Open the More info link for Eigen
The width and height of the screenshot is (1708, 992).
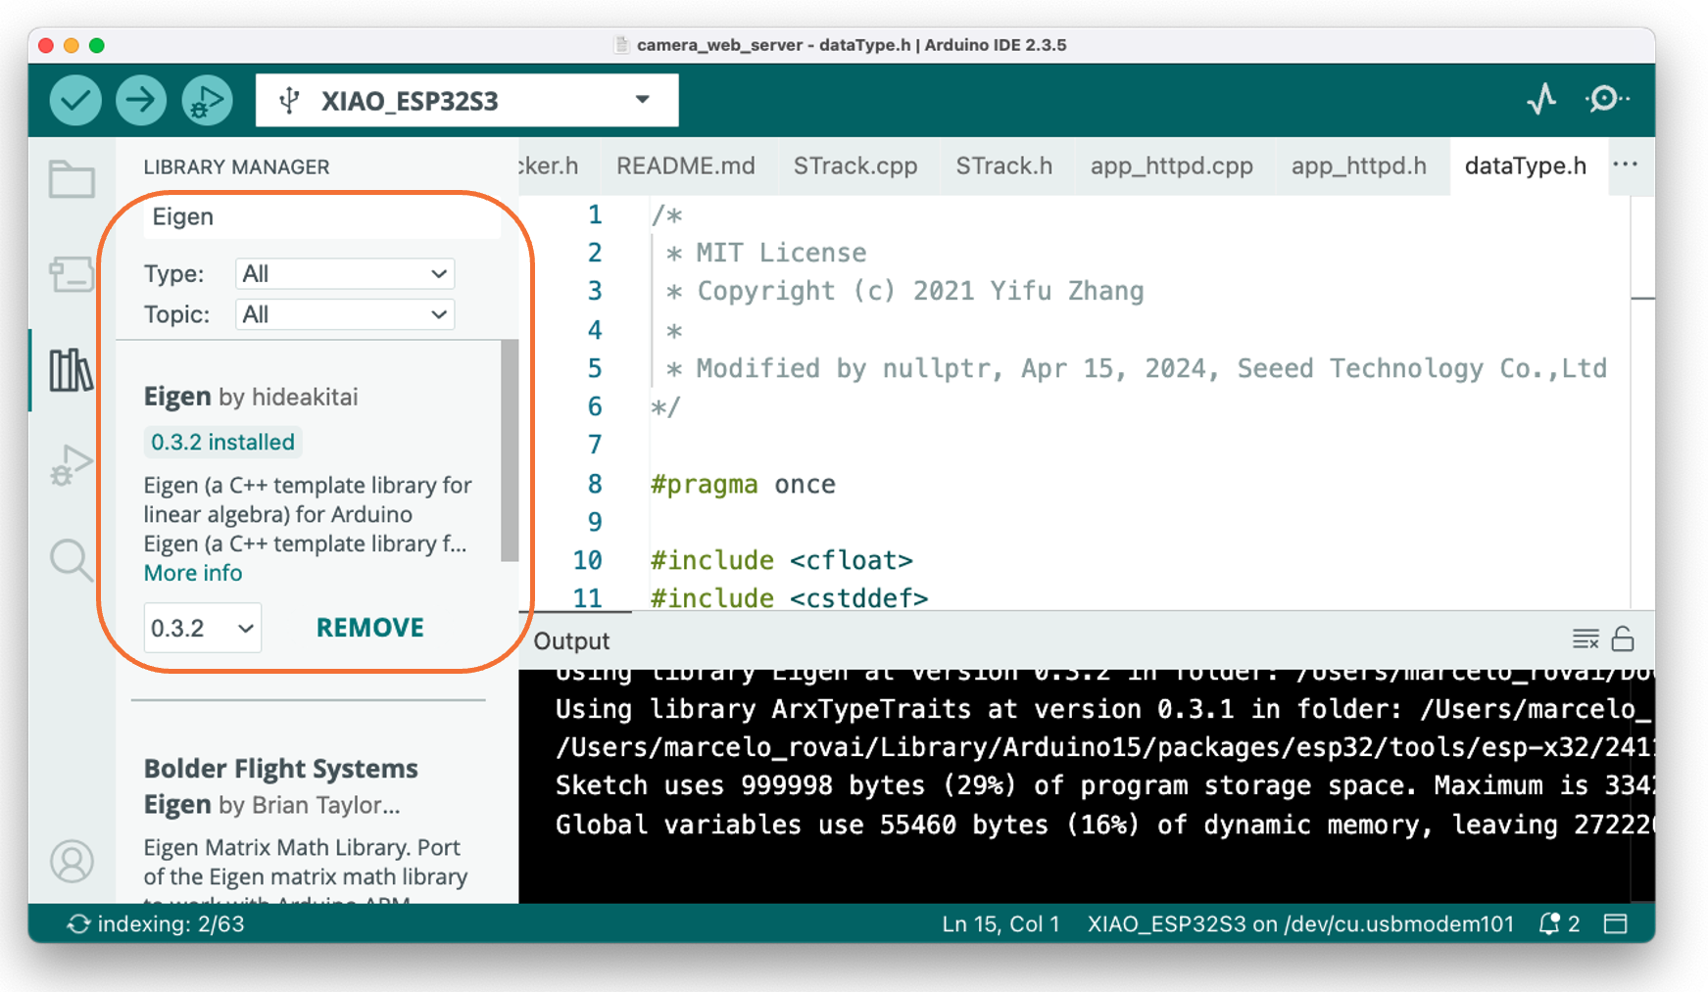(x=193, y=573)
